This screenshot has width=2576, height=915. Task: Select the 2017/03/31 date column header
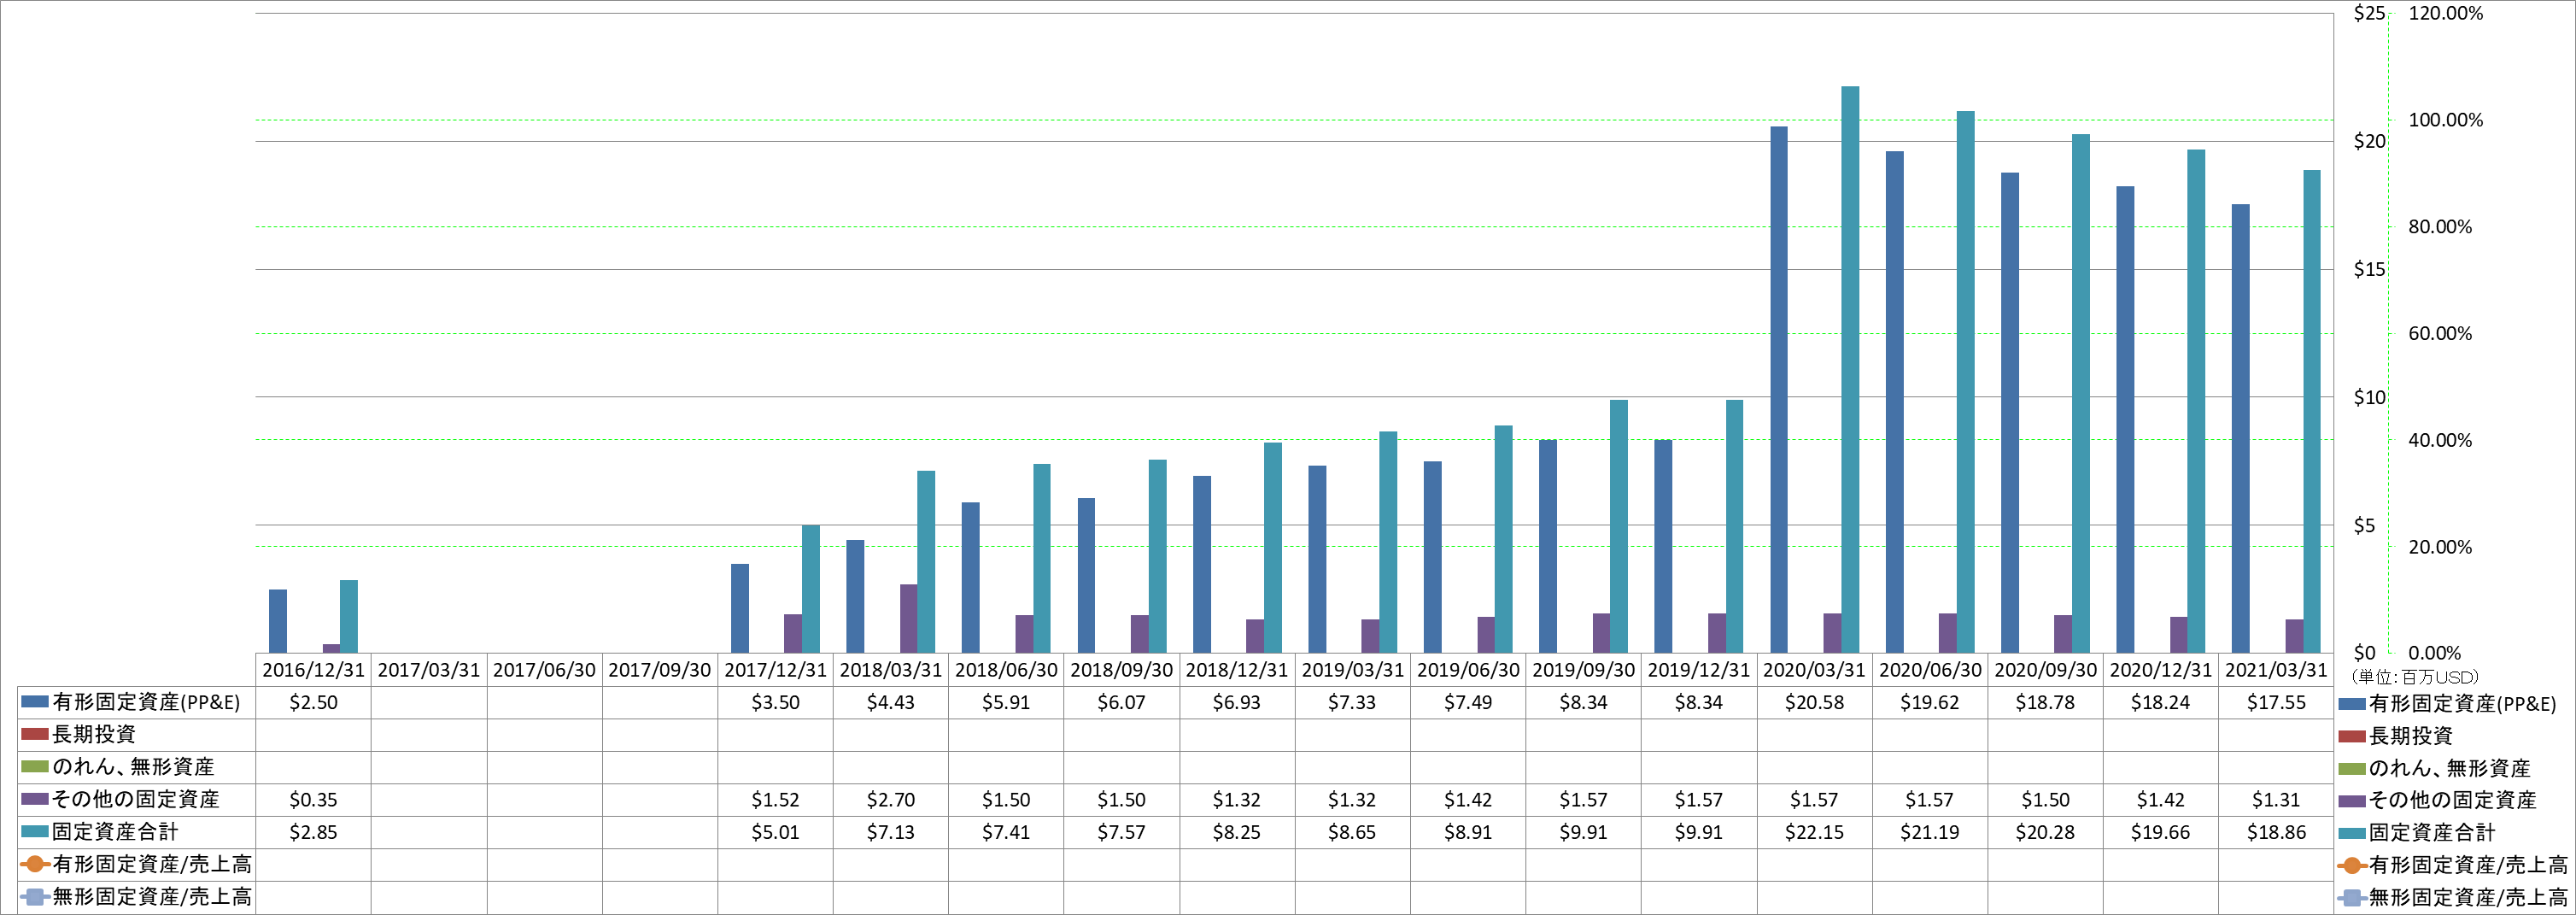point(429,670)
